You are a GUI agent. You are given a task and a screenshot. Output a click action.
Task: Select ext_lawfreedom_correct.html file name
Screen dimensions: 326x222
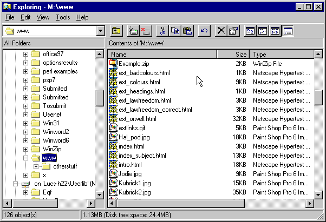(155, 110)
